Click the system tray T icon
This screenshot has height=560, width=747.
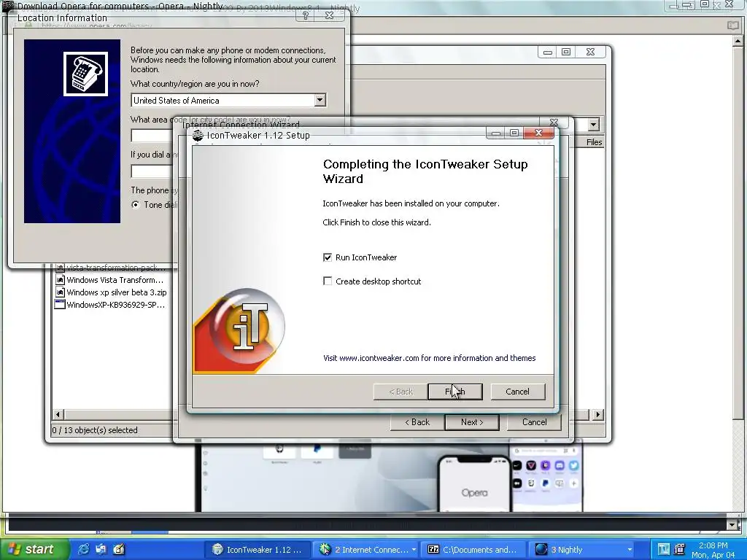(663, 549)
